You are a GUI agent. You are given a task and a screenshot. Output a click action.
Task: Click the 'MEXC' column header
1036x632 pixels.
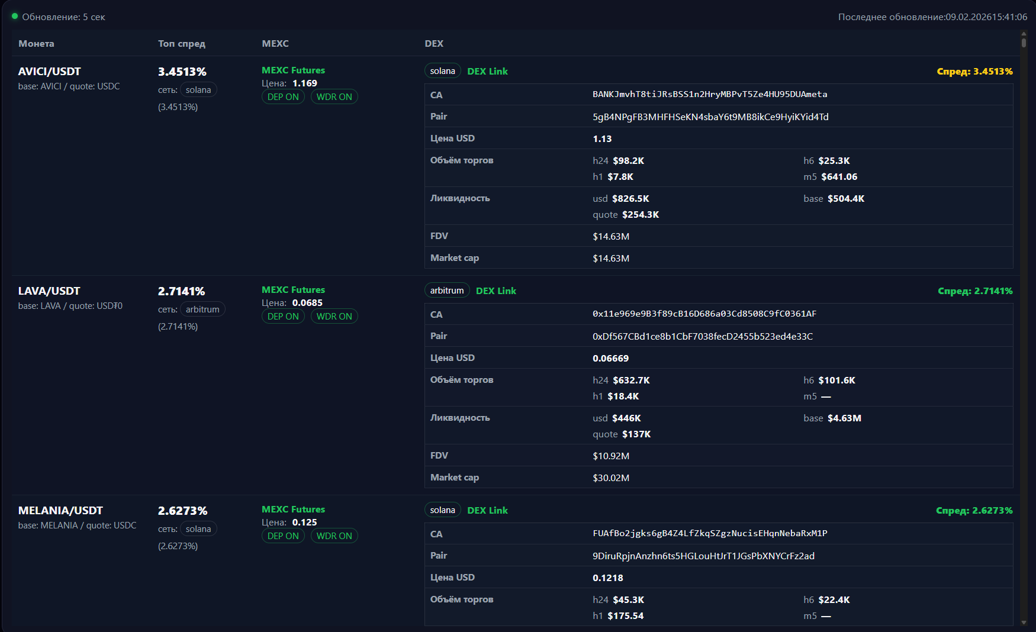[275, 44]
